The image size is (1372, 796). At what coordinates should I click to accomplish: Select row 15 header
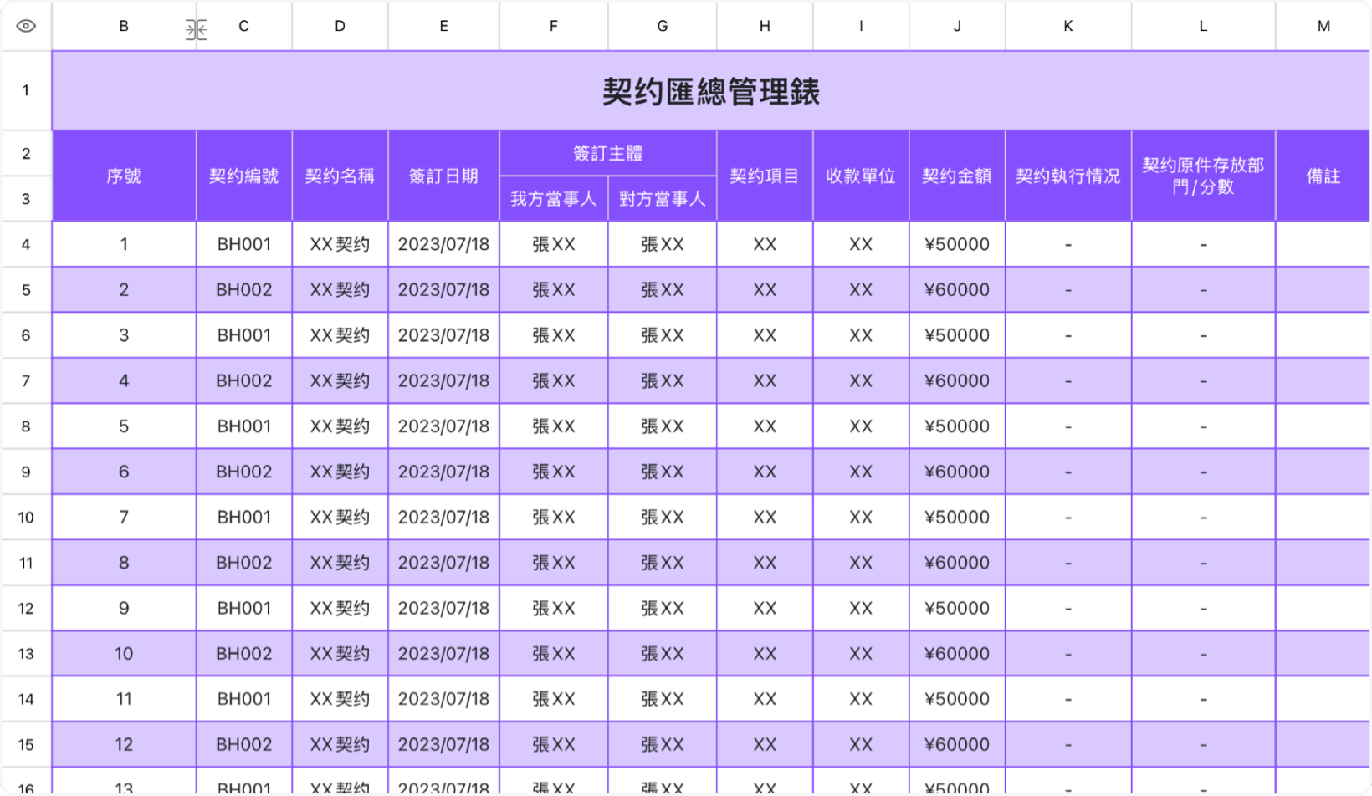[x=26, y=744]
